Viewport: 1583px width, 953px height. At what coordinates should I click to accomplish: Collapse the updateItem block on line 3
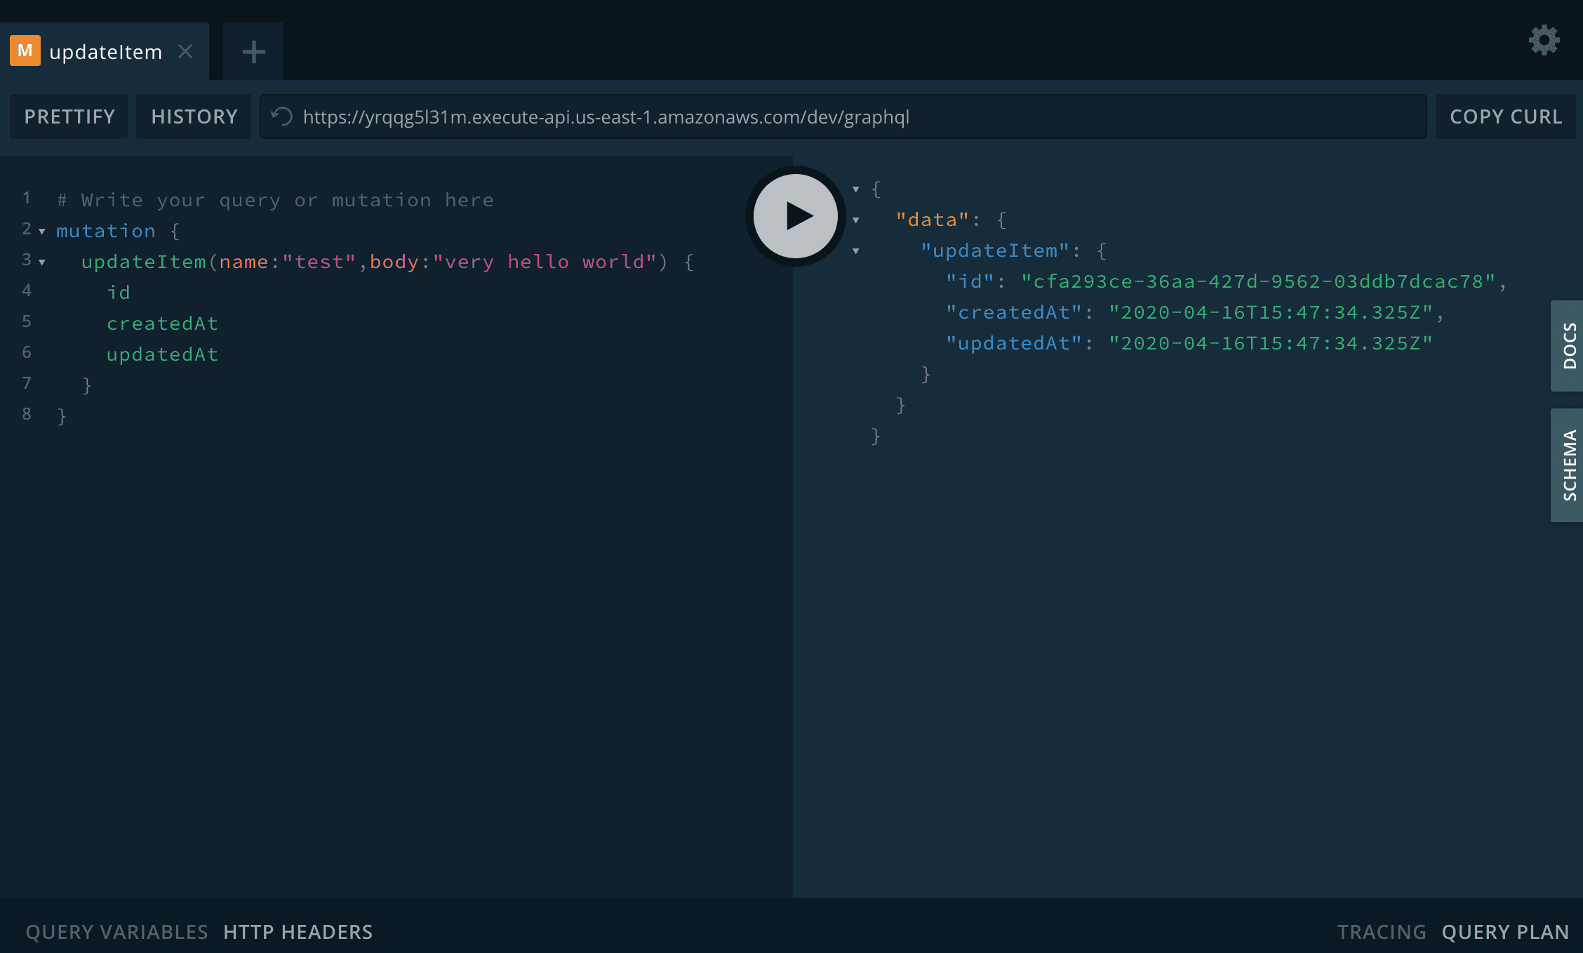(x=42, y=262)
